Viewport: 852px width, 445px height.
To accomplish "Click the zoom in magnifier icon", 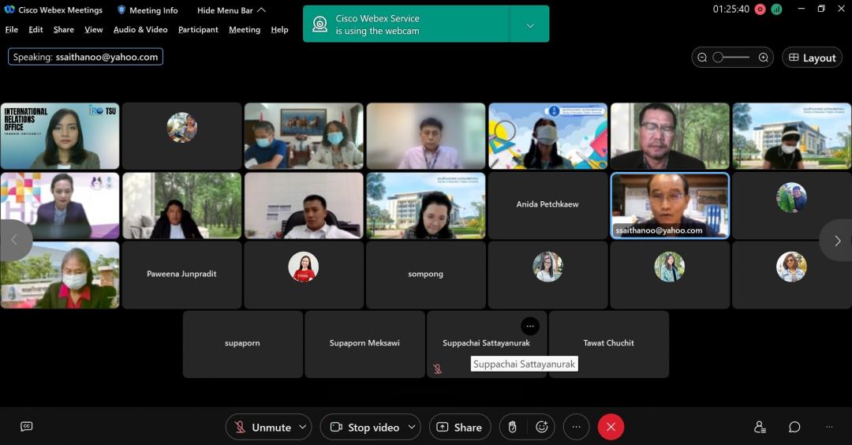I will pyautogui.click(x=763, y=58).
